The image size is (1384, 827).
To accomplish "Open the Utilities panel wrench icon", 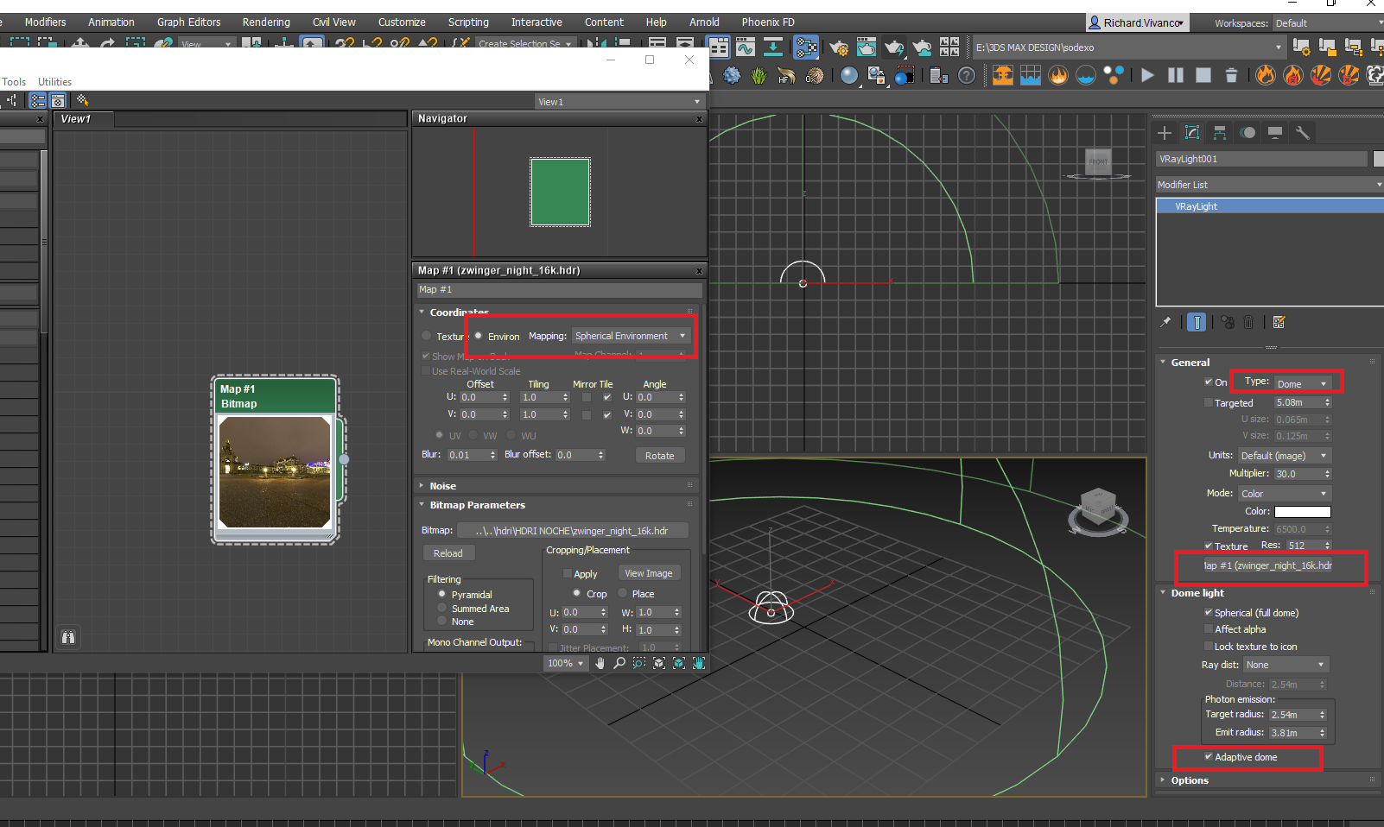I will [1303, 132].
